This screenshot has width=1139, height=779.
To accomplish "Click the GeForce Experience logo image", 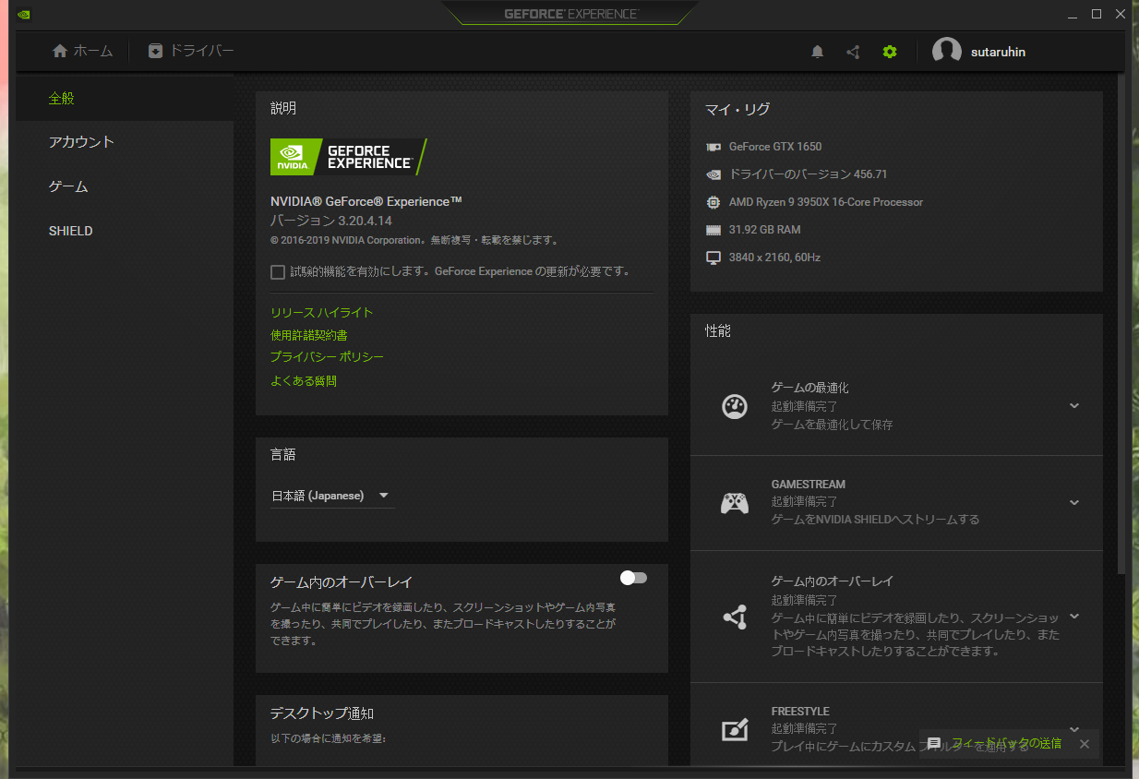I will 349,157.
